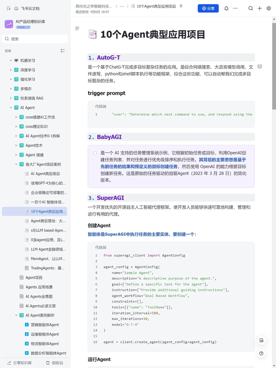
Task: Click 分享知识库 at sidebar bottom
Action: [x=19, y=363]
